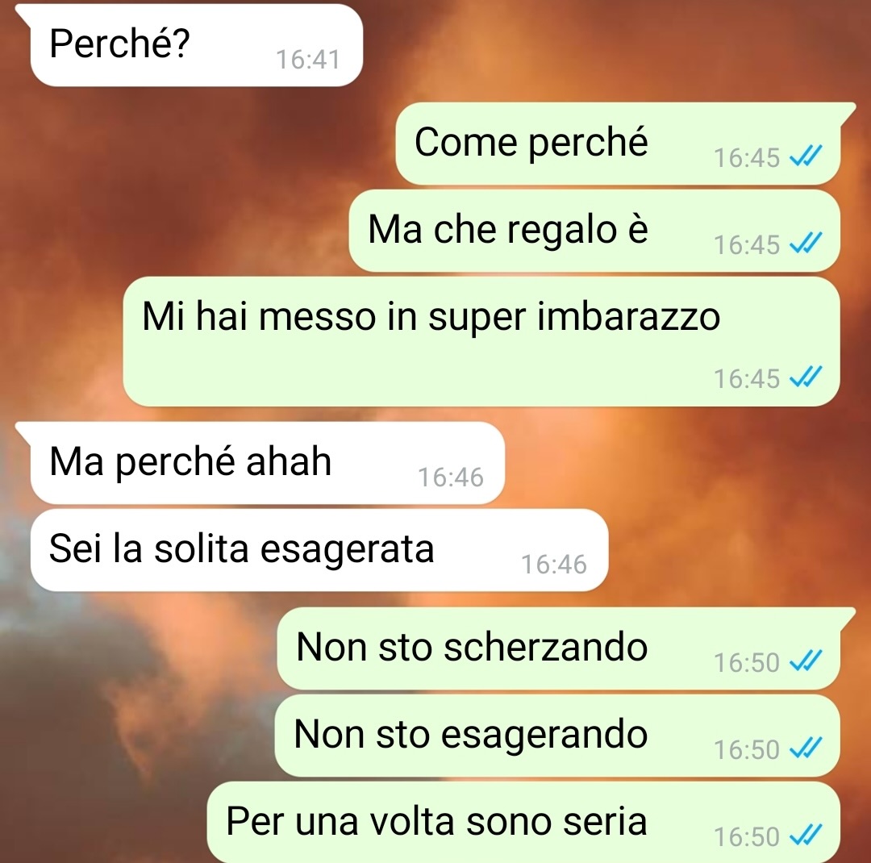Tap the 'Mi hai messo in super imbarazzo' bubble
This screenshot has width=871, height=863.
tap(481, 341)
